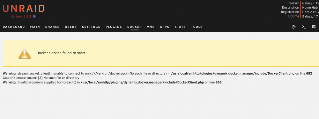319x119 pixels.
Task: Click the 'Description' label in header
Action: tap(290, 8)
